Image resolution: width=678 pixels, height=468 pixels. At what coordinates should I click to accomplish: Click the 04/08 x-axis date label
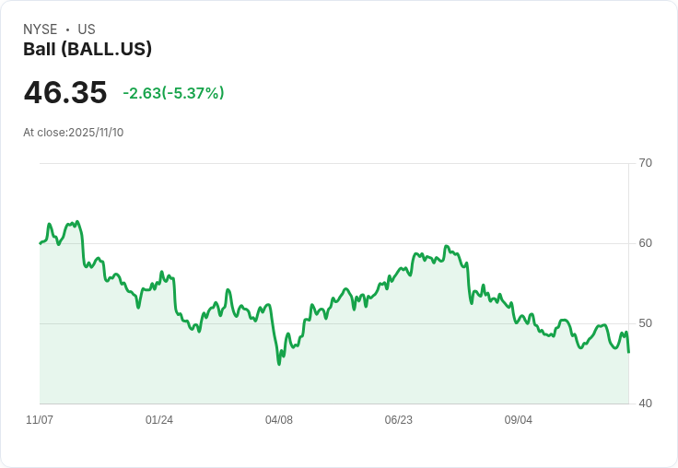[279, 420]
